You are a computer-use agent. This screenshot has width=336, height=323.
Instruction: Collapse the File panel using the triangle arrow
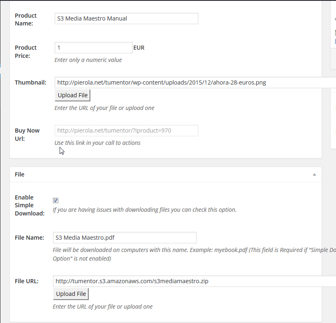coord(314,174)
